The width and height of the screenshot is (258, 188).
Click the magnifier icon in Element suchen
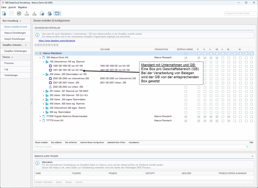click(x=248, y=147)
